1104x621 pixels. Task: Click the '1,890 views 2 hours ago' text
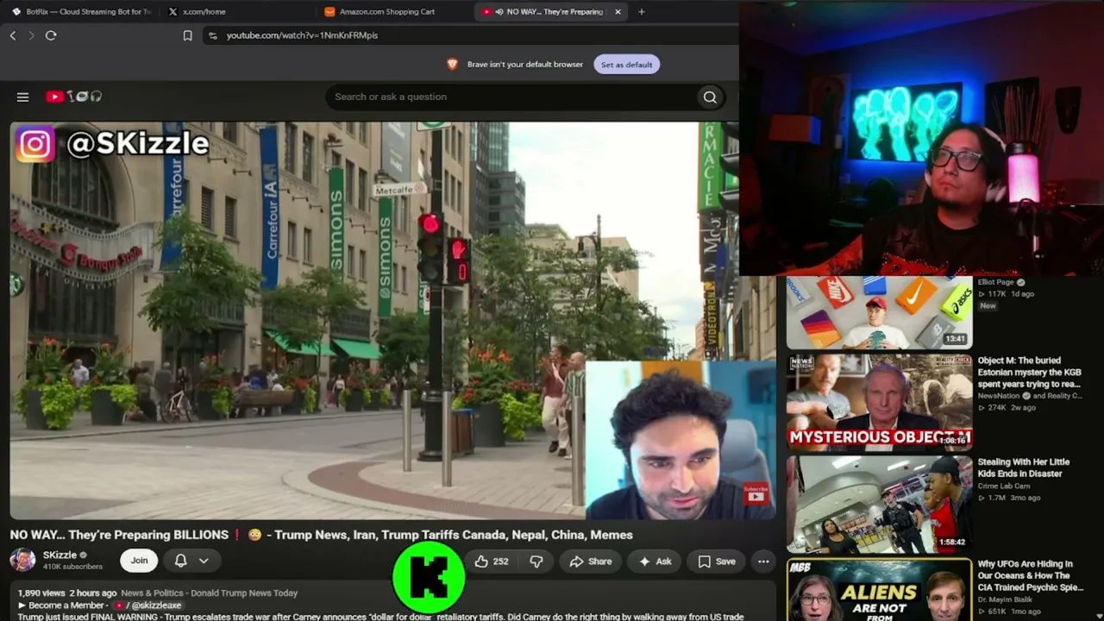click(x=67, y=593)
